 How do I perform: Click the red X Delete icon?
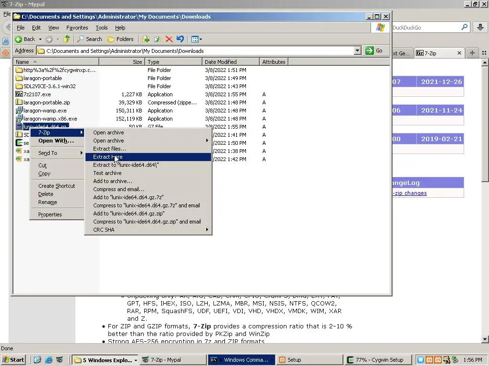tap(169, 39)
